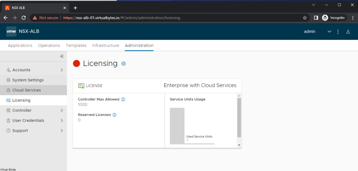Click the red Licensing status circle
The width and height of the screenshot is (358, 171).
point(77,64)
